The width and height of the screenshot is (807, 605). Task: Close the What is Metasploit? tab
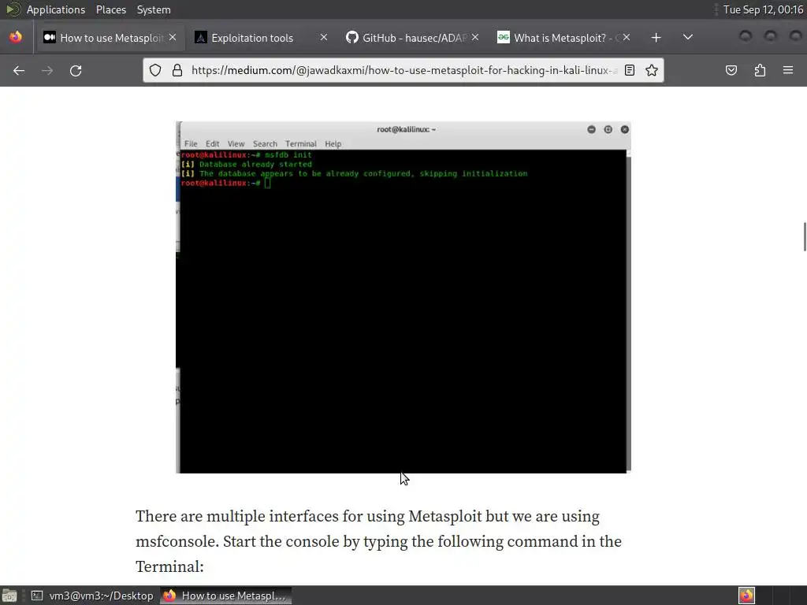point(627,37)
